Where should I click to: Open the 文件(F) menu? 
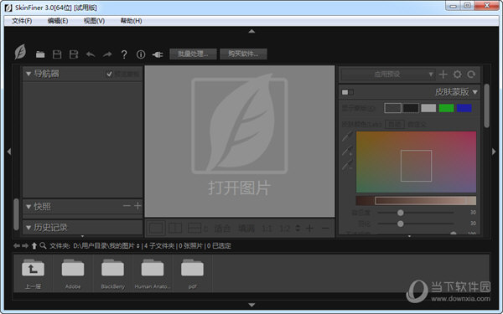point(22,21)
